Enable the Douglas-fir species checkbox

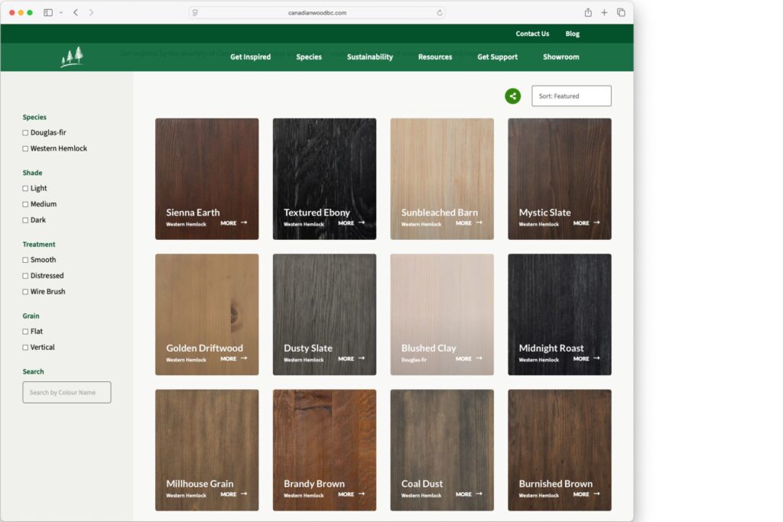(x=25, y=133)
